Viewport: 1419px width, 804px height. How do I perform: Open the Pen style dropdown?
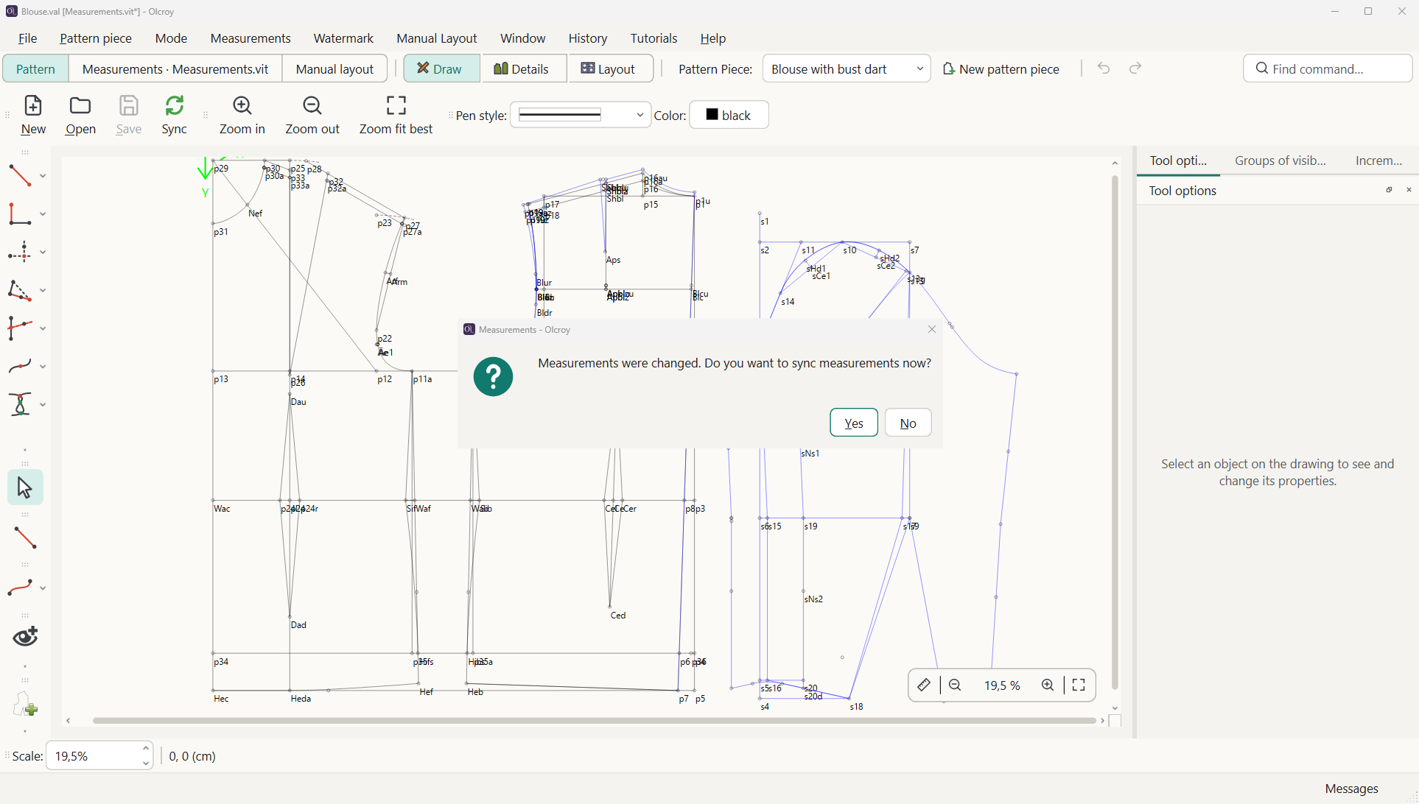(x=581, y=115)
